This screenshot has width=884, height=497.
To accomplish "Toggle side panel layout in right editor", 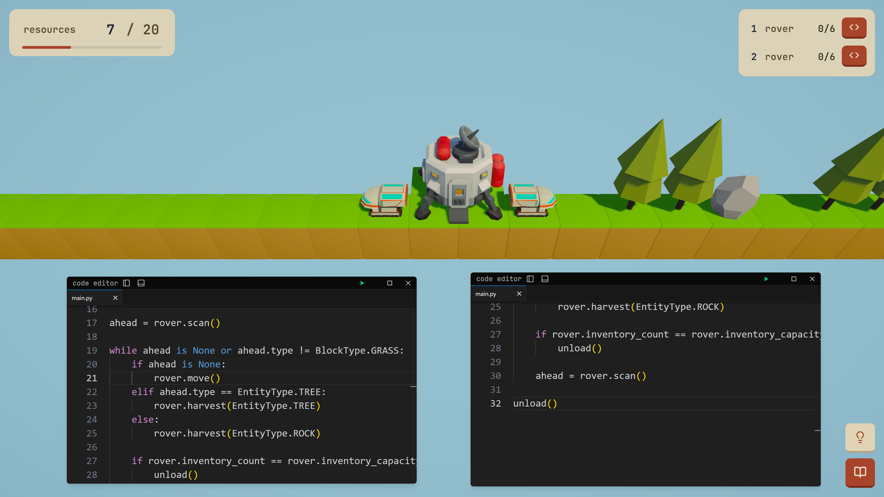I will [530, 279].
